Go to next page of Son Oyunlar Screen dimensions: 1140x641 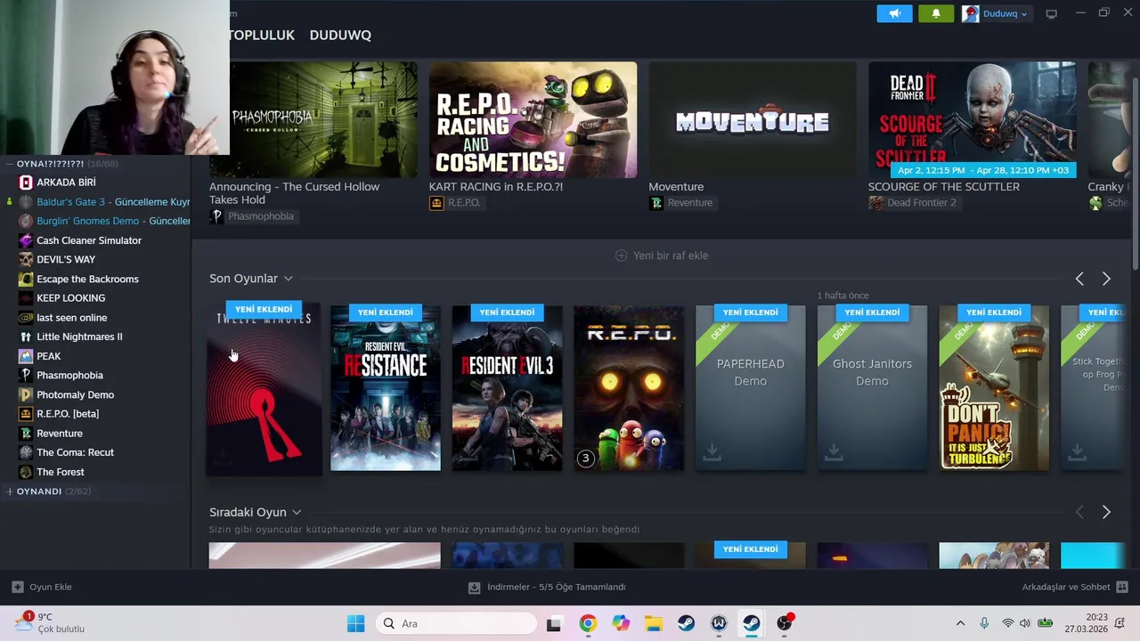(1106, 279)
